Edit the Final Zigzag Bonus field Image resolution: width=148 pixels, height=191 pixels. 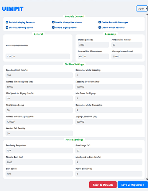coord(39,110)
